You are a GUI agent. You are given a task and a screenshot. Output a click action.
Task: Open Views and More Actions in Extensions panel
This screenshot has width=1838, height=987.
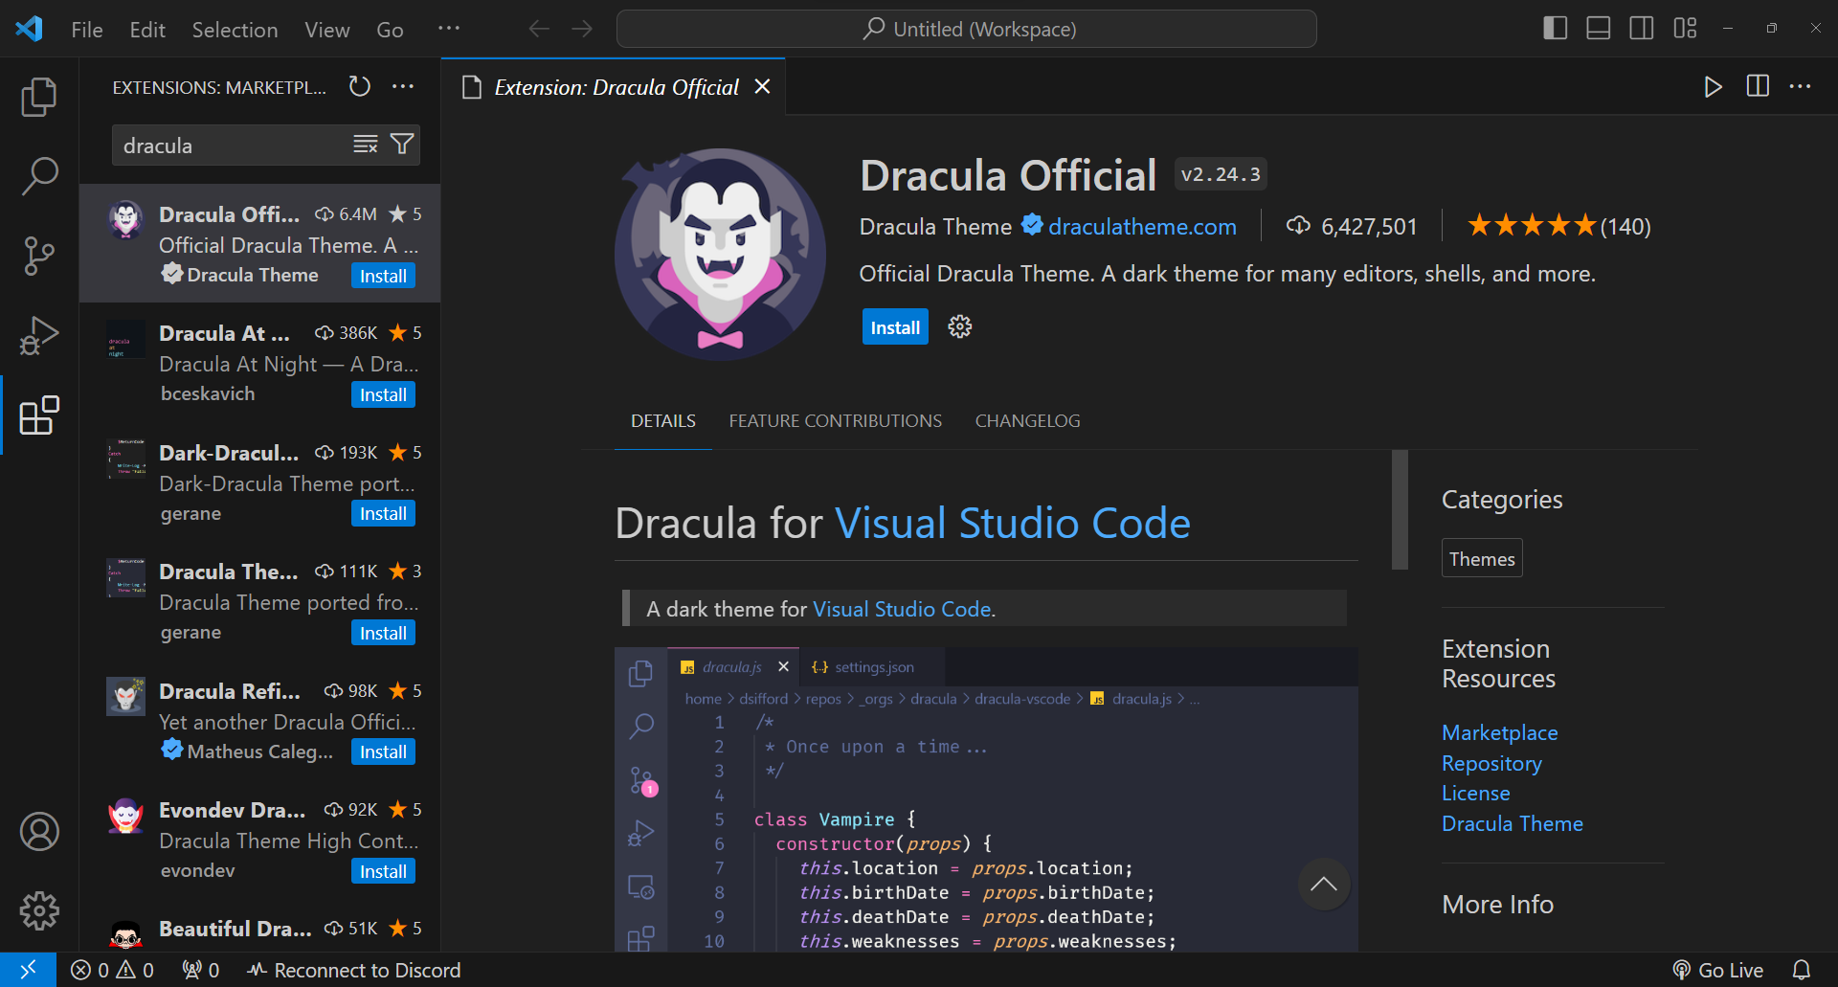(x=403, y=87)
